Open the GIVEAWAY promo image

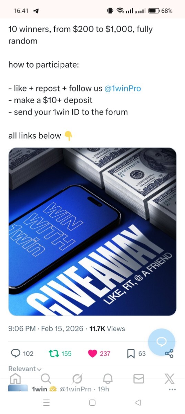point(92,231)
